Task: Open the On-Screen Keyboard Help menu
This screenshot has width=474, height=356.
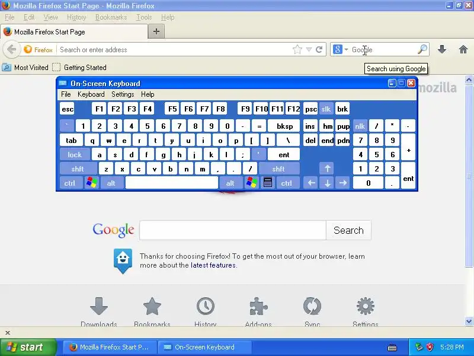Action: coord(148,94)
